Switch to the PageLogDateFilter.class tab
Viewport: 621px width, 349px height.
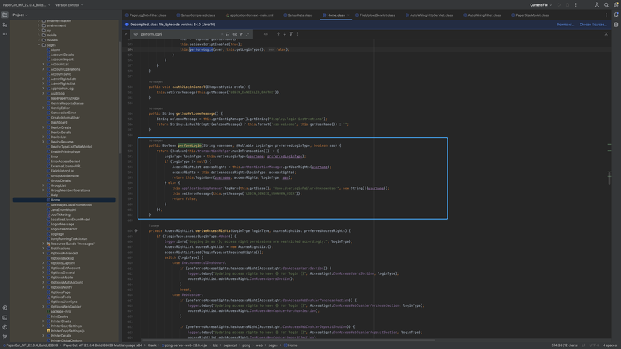(146, 15)
